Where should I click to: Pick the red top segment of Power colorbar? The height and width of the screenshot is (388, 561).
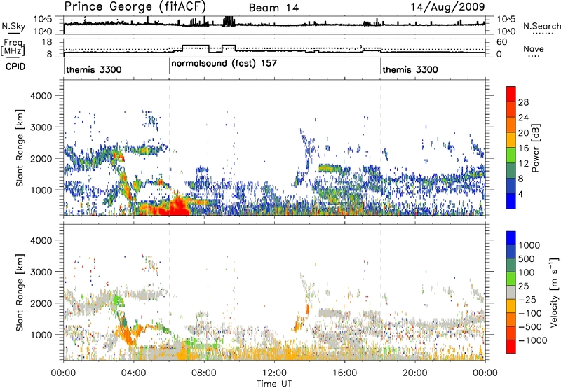tap(511, 95)
